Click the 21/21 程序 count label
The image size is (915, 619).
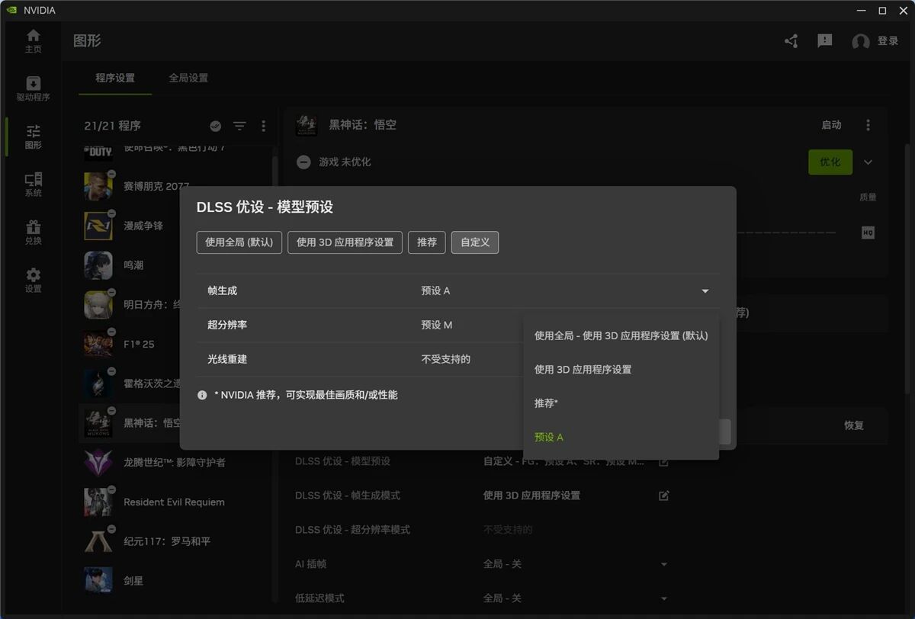pyautogui.click(x=112, y=126)
